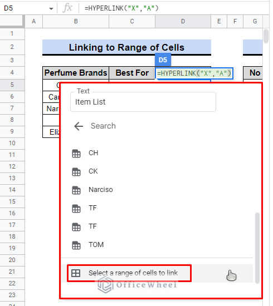
Task: Click the Best For header cell
Action: click(132, 73)
